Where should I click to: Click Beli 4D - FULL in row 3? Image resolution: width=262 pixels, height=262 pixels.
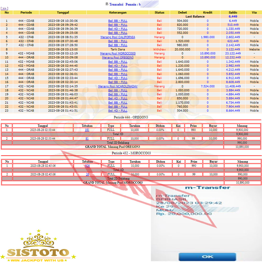click(118, 29)
